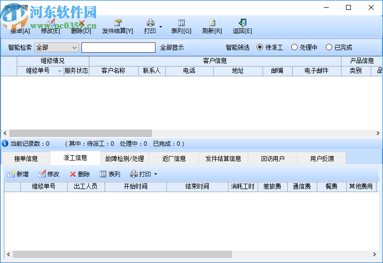Click the 新增 icon in dispatch panel
This screenshot has width=383, height=263.
point(11,174)
